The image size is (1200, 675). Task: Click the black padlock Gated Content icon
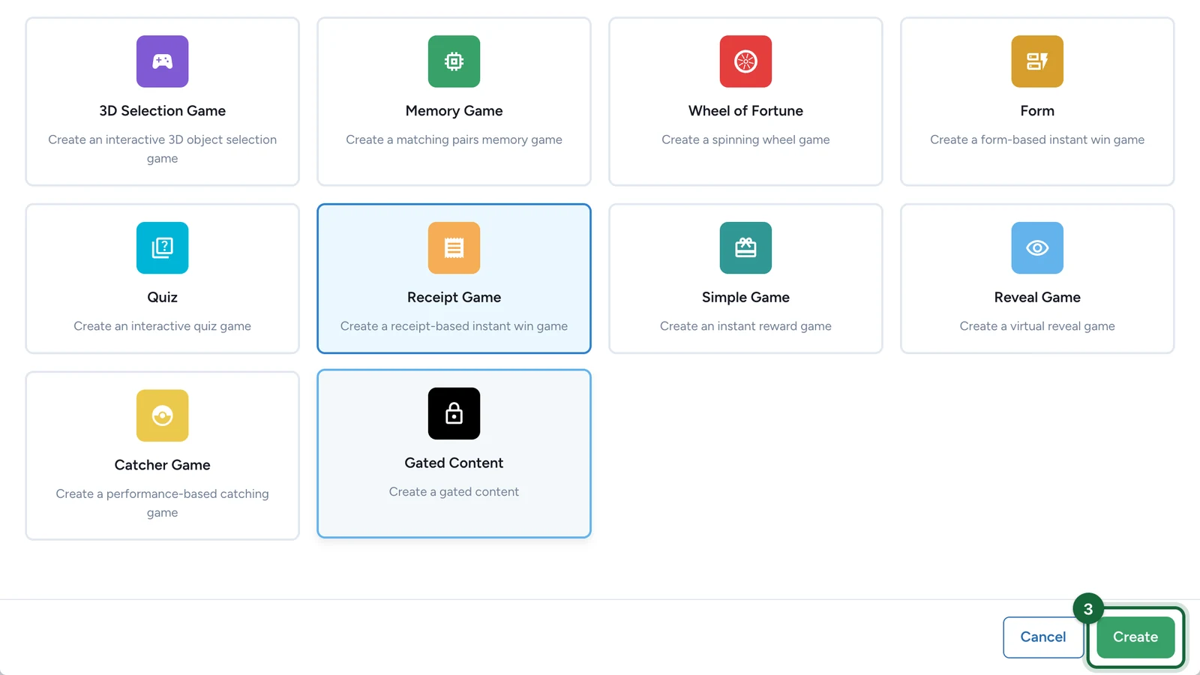click(454, 413)
